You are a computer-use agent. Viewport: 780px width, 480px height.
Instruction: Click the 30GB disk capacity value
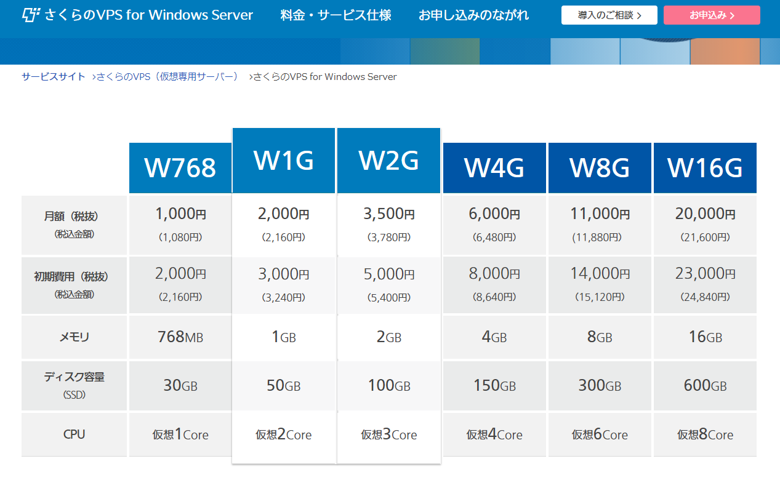click(x=181, y=386)
